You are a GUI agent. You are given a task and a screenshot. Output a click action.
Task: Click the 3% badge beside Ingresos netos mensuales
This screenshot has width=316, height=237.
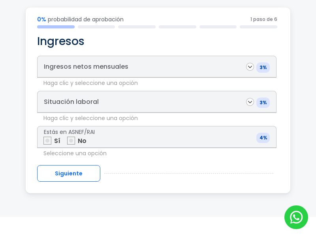[263, 68]
